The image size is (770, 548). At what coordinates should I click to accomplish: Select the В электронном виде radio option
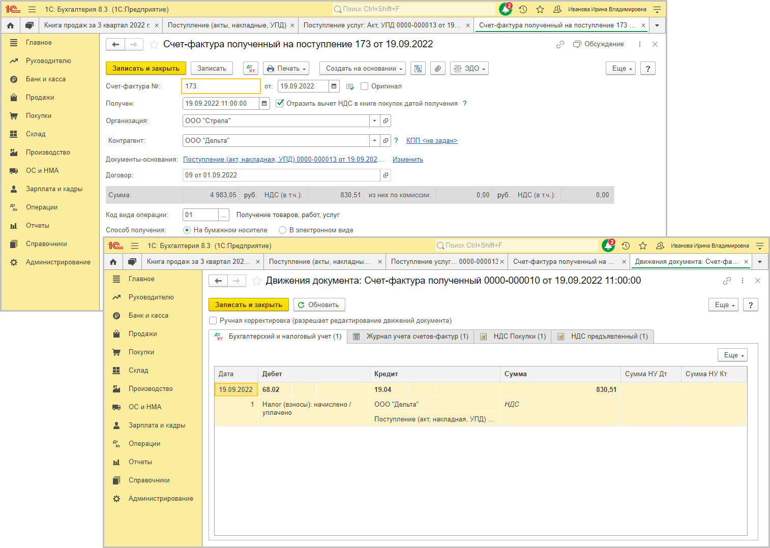[282, 230]
